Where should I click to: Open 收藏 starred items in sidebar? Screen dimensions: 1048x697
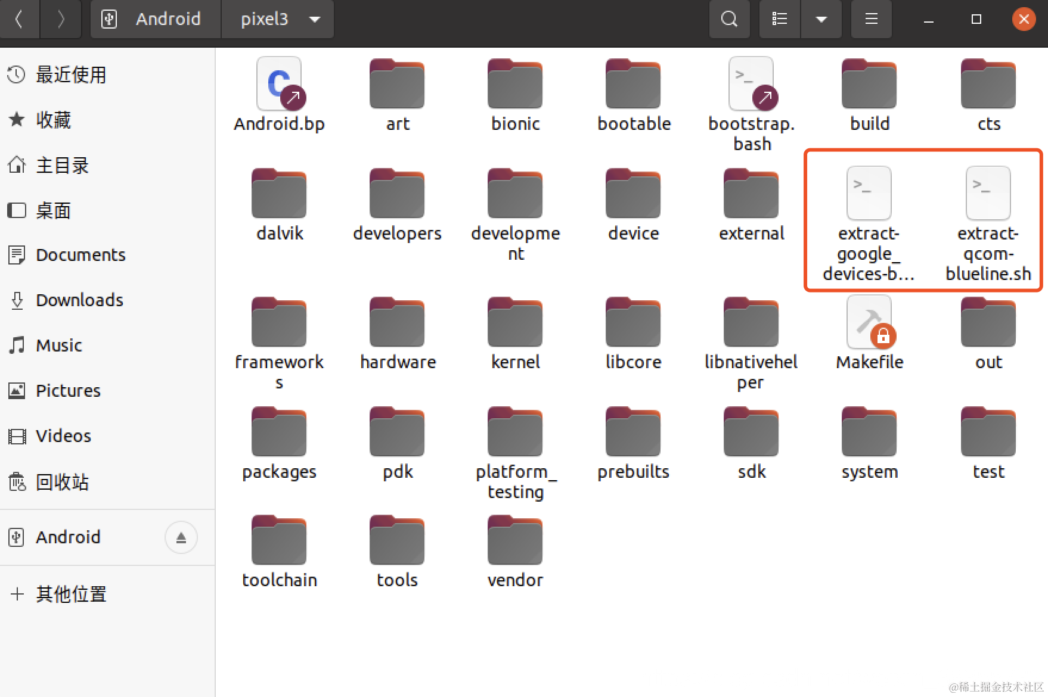click(107, 120)
